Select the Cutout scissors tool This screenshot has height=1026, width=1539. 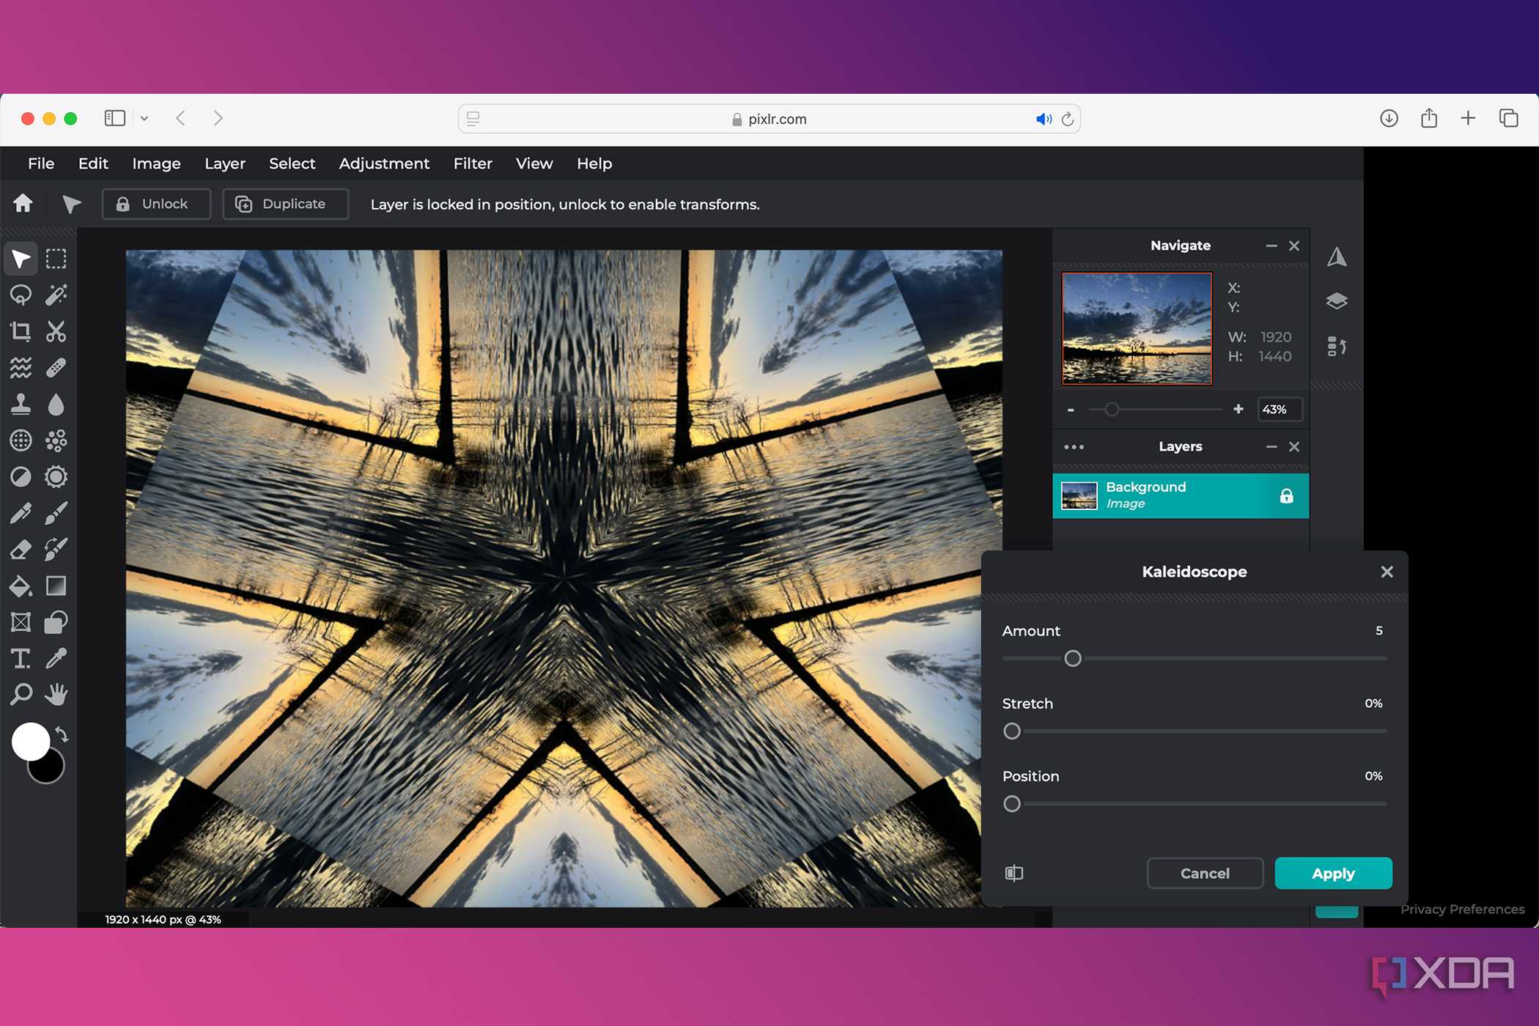point(56,331)
